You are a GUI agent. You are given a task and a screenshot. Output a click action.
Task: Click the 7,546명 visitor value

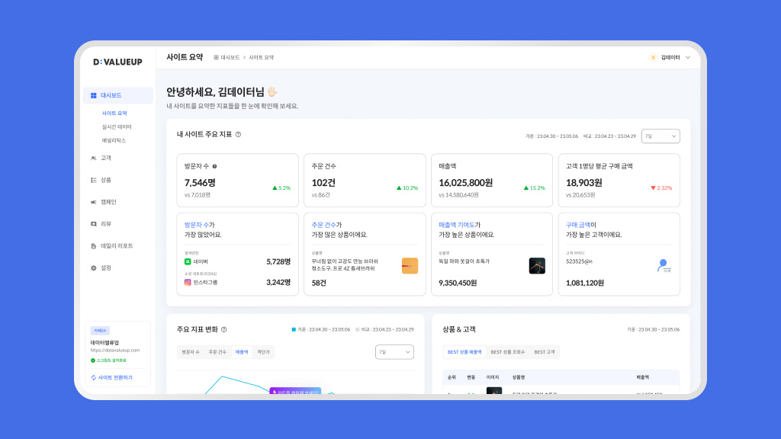pos(200,183)
